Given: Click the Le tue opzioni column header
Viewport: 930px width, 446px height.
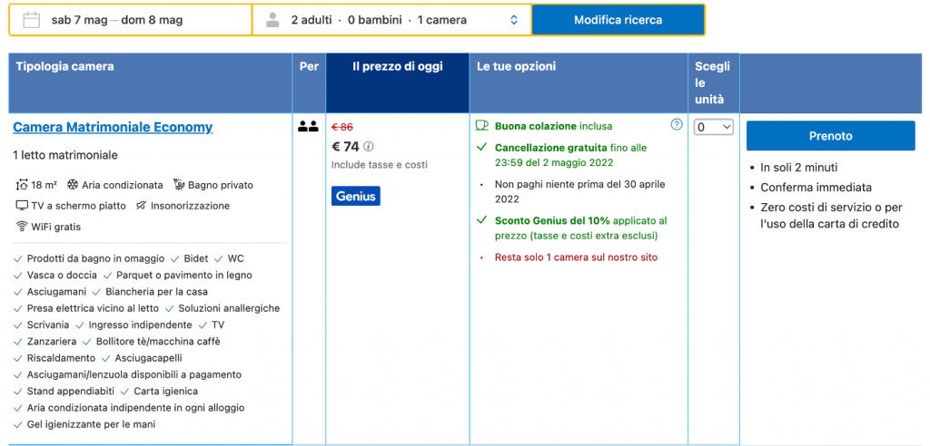Looking at the screenshot, I should (516, 66).
